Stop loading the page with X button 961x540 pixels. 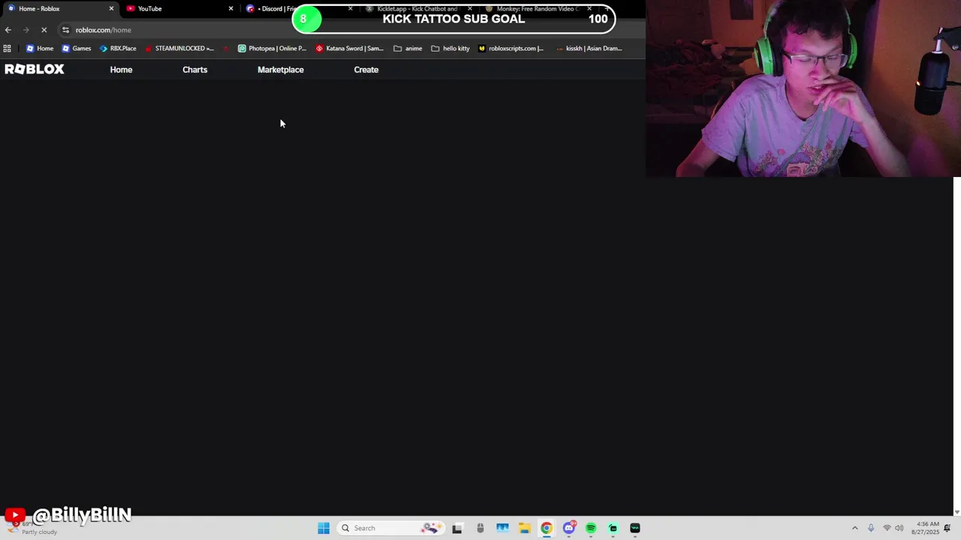44,30
